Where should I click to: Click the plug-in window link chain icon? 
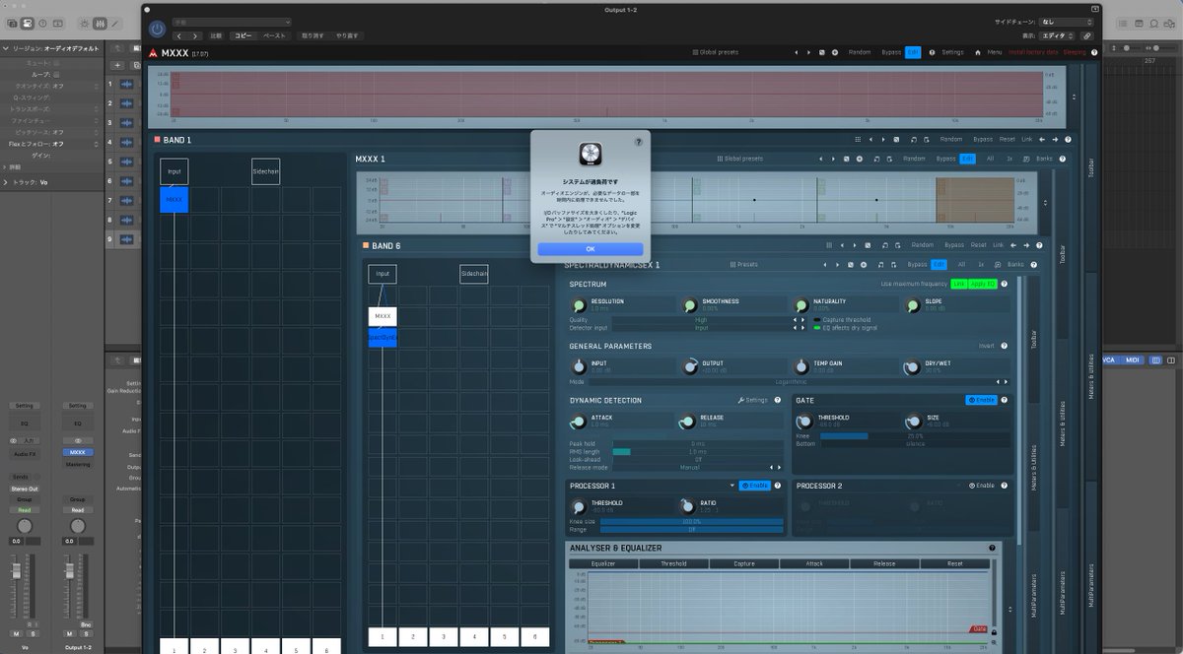[x=1087, y=35]
